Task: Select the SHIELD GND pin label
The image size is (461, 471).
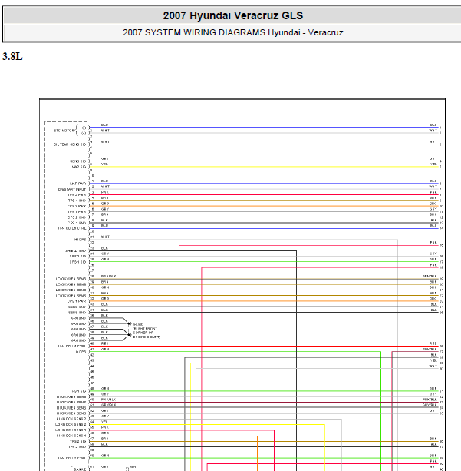Action: [76, 250]
